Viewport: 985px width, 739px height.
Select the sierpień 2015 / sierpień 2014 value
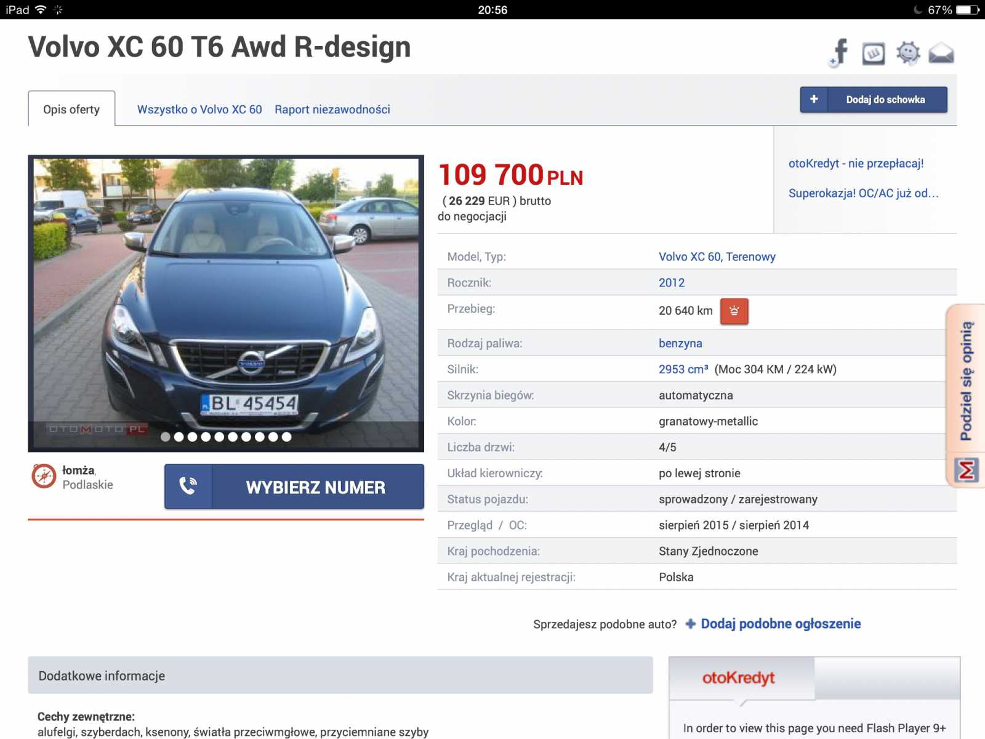coord(734,525)
